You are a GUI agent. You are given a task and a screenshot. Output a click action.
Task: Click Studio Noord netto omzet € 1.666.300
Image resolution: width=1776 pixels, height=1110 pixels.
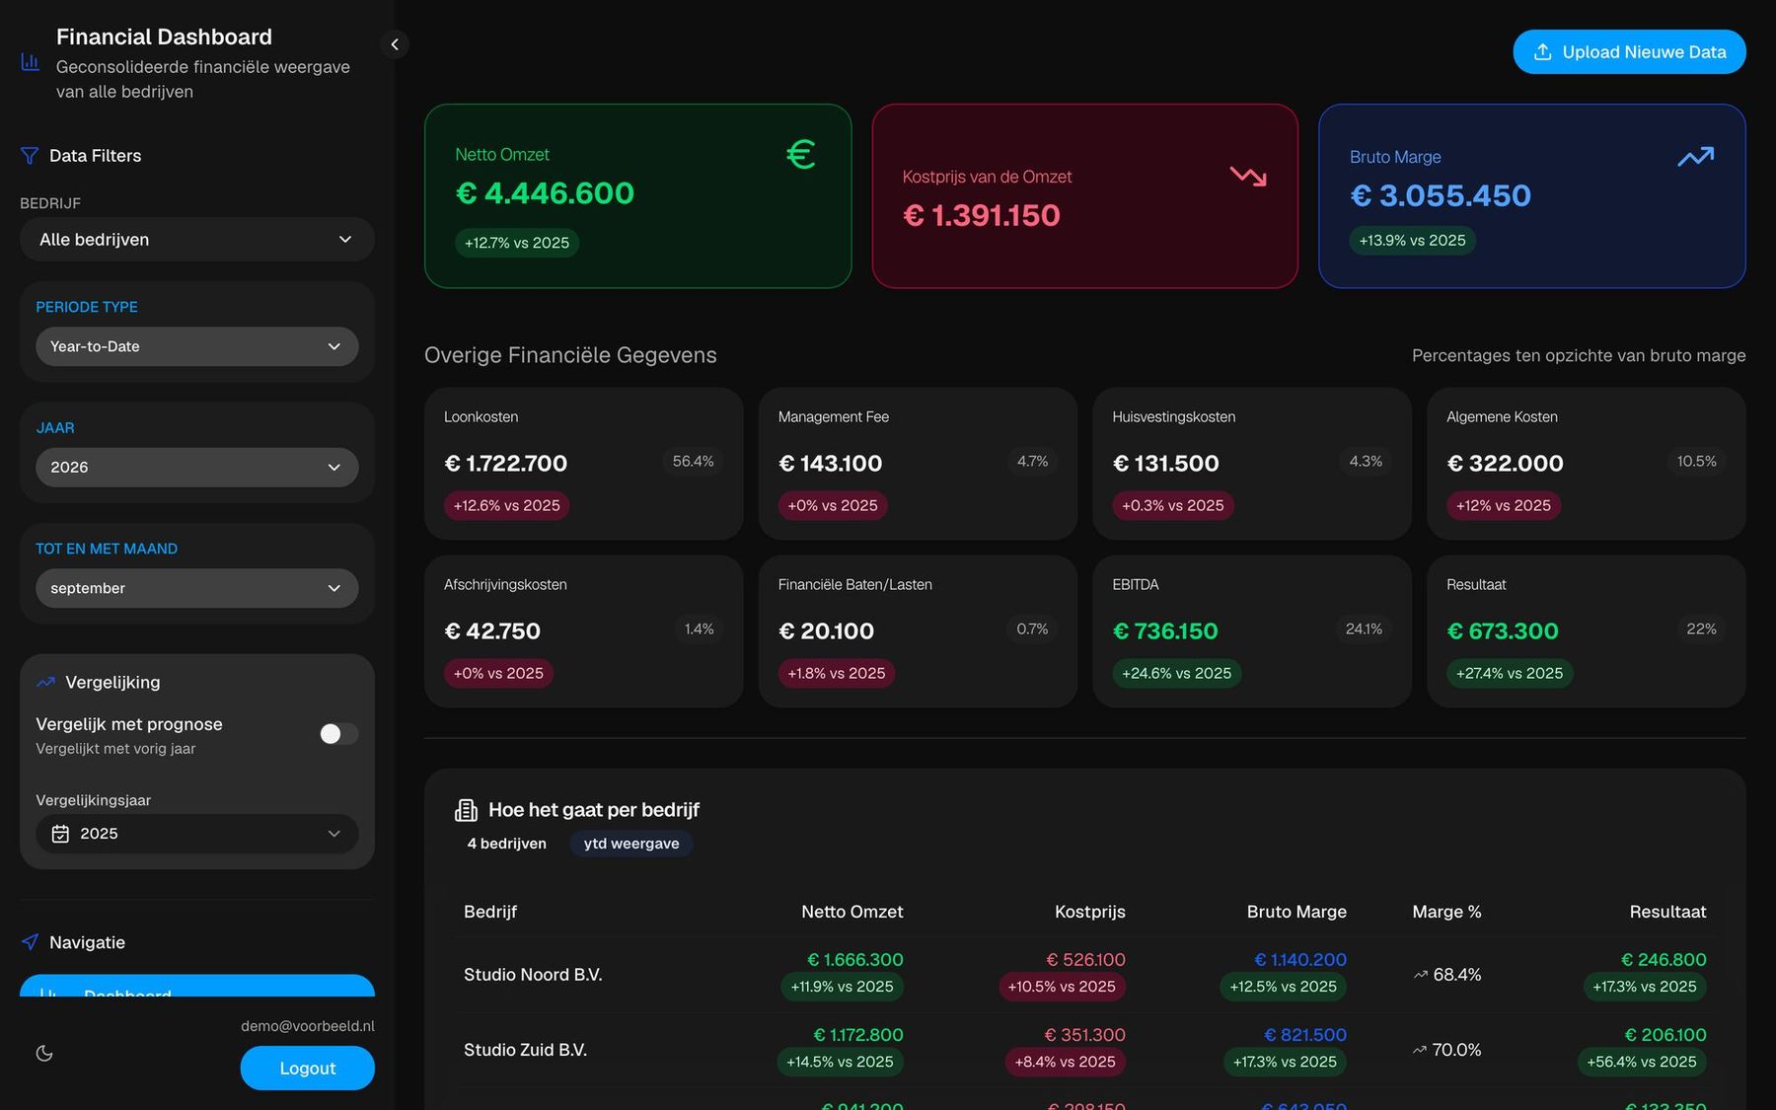pos(855,960)
